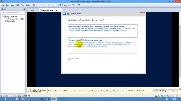
Task: Click the display device status icon
Action: tap(173, 96)
